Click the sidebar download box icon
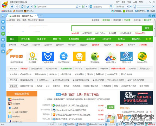Image resolution: width=156 pixels, height=126 pixels. tap(3, 40)
